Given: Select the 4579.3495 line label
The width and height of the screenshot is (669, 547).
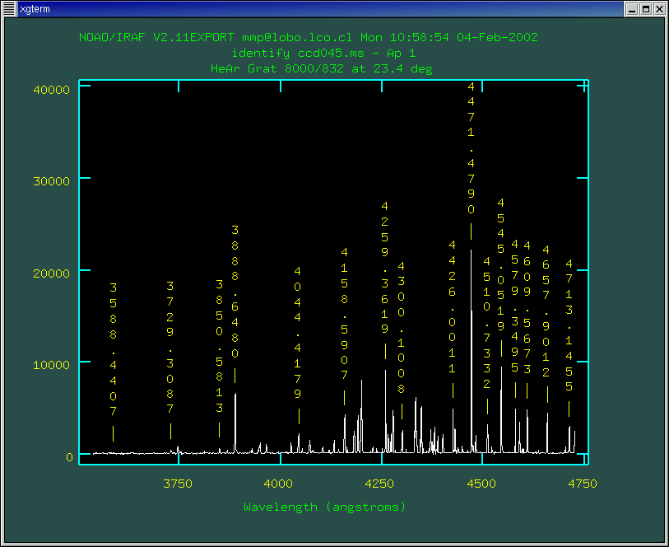Looking at the screenshot, I should (515, 306).
